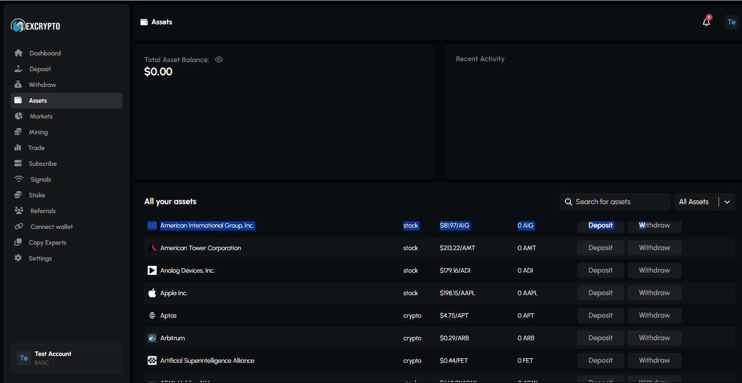Open the Dashboard menu item

[67, 53]
